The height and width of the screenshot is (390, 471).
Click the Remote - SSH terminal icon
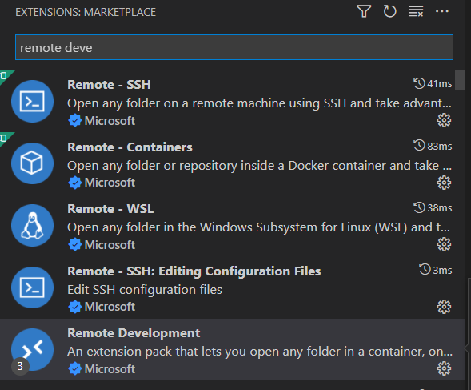click(x=33, y=101)
